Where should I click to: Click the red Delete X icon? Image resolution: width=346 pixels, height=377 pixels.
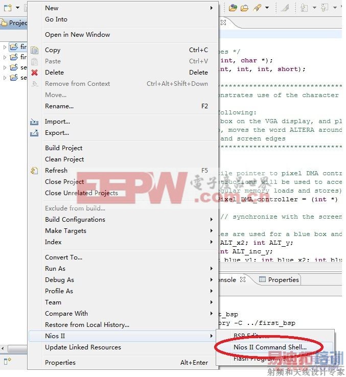(34, 73)
